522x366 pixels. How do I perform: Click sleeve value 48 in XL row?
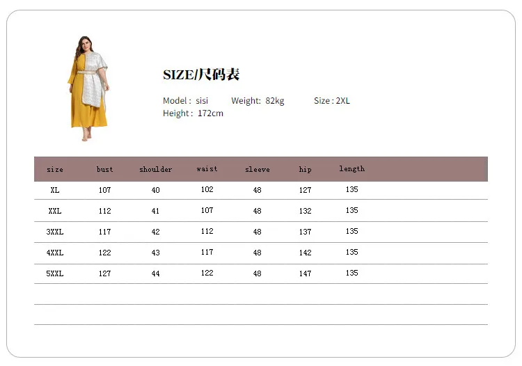coord(258,190)
